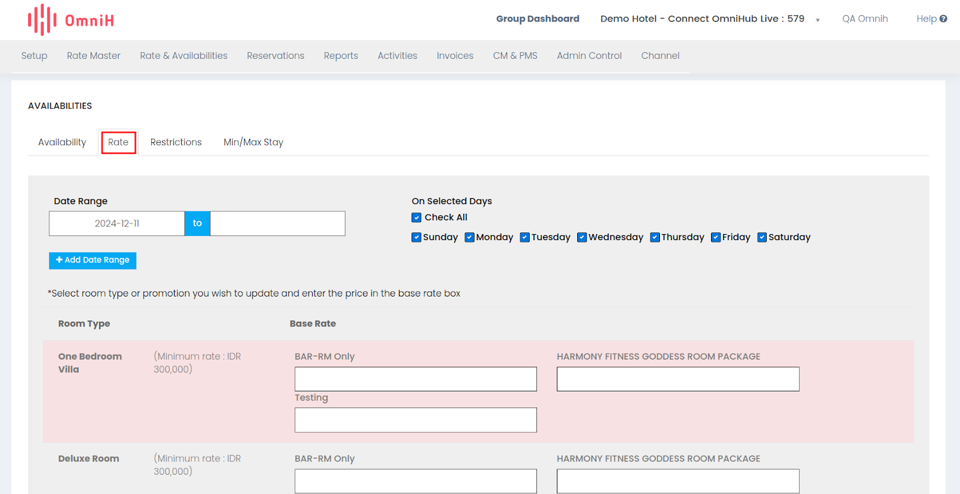This screenshot has height=494, width=960.
Task: Click the One Bedroom Villa room type label
Action: tap(90, 363)
